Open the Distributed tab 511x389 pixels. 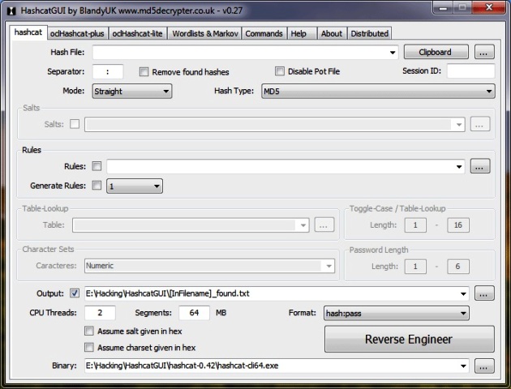click(370, 33)
